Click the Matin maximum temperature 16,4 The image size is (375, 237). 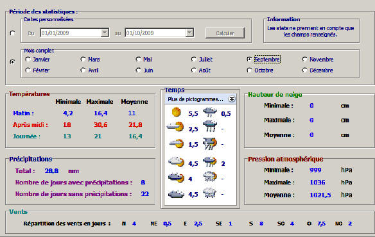click(101, 113)
